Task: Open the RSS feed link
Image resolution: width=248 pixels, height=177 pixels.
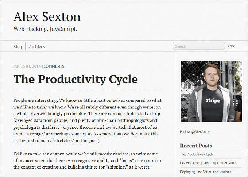Action: [x=231, y=47]
